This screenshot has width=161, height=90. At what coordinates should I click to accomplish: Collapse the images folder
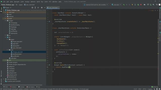[5, 20]
